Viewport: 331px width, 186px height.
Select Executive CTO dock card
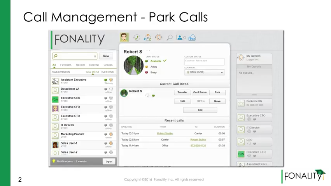coord(254,117)
